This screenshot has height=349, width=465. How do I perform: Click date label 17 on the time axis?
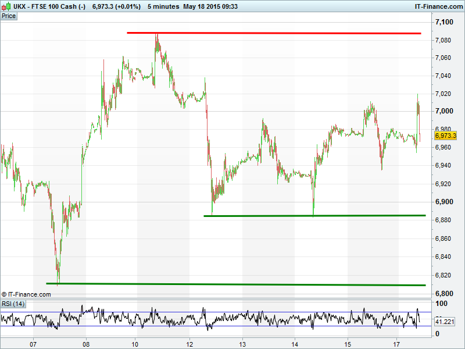click(397, 344)
